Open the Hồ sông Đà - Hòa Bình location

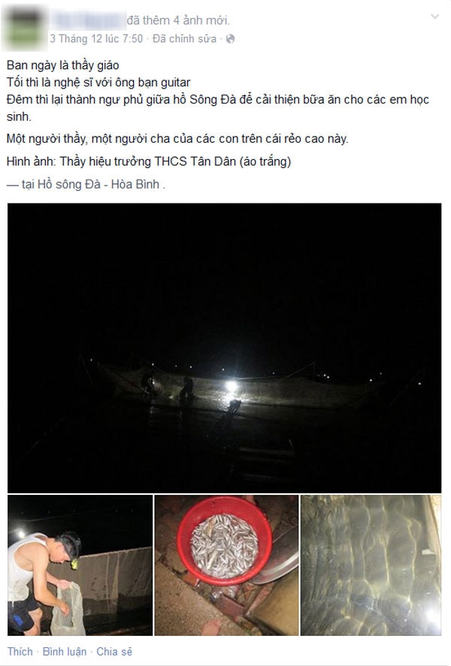98,185
